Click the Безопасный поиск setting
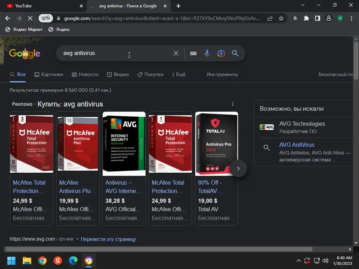359x269 pixels. pos(336,75)
